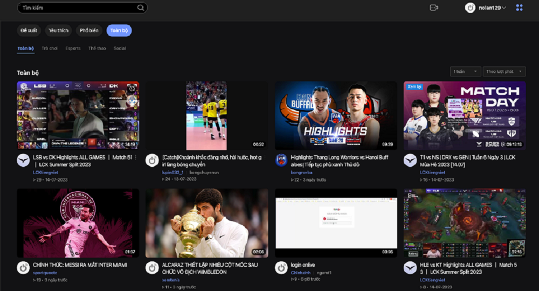Open the four-dot apps grid icon
Screen dimensions: 539x291
pyautogui.click(x=519, y=8)
